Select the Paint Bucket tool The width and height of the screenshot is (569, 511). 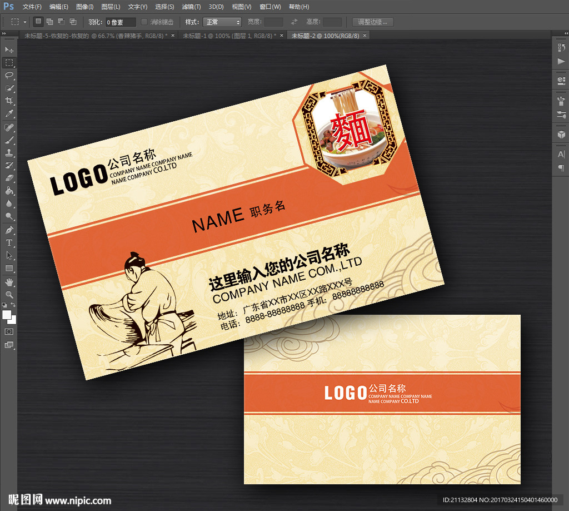9,191
